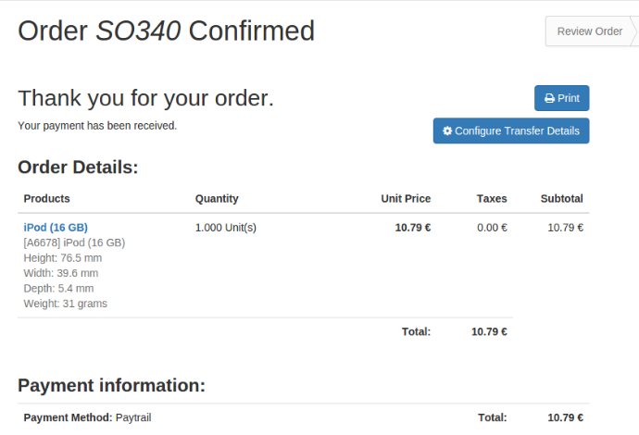Viewport: 639px width, 435px height.
Task: Click the Unit Price column header
Action: point(406,199)
